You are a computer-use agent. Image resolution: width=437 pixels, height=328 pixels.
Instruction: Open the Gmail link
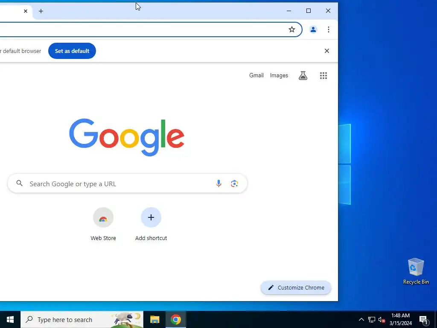256,75
